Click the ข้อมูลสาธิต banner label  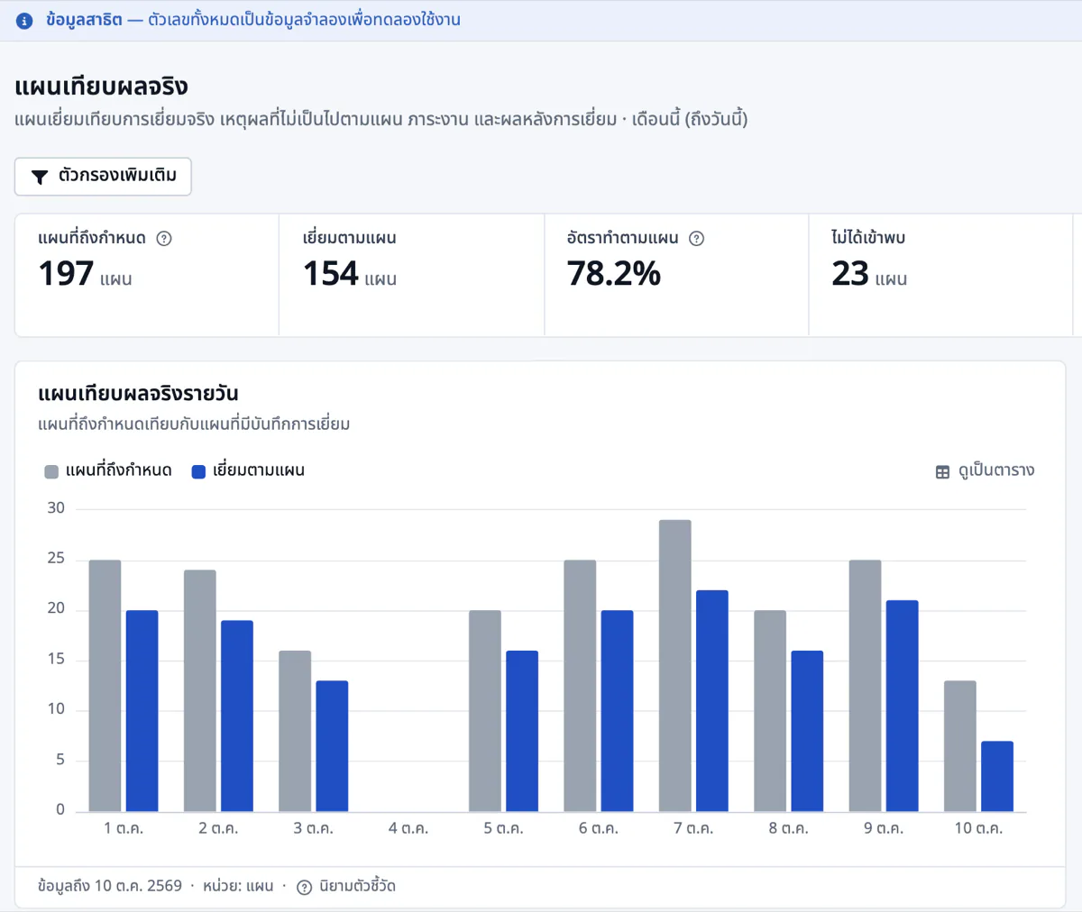(x=84, y=20)
